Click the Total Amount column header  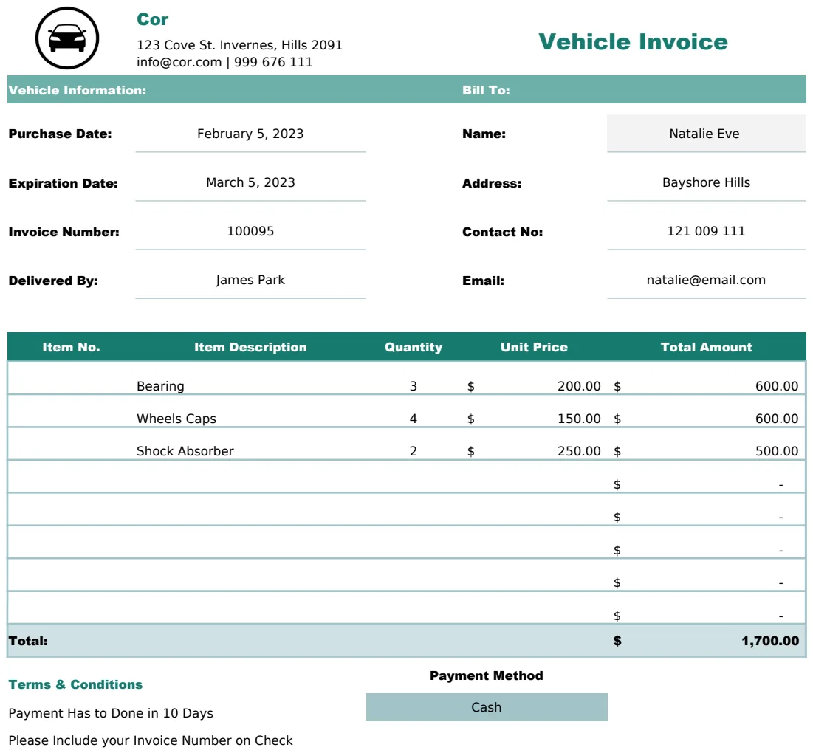(x=706, y=347)
